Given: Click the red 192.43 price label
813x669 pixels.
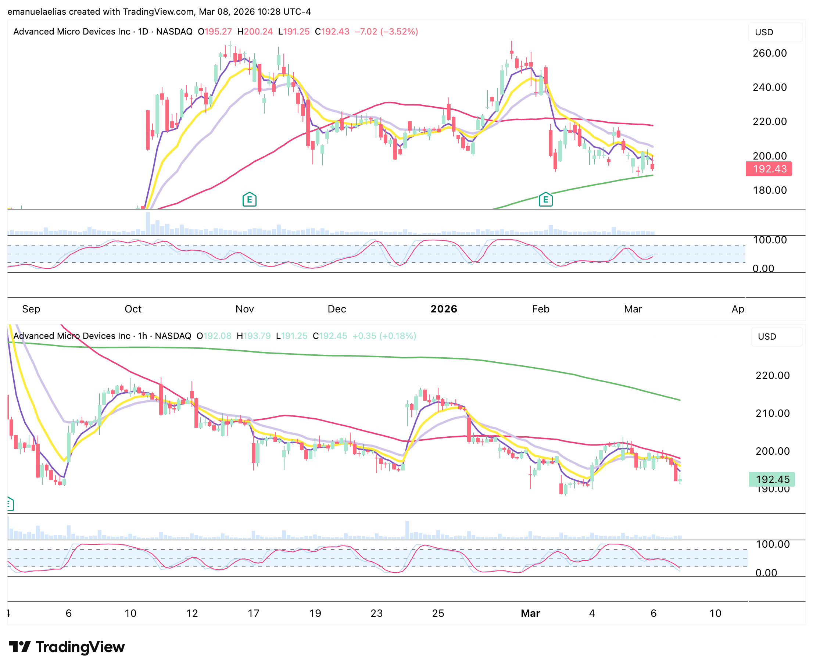Looking at the screenshot, I should point(768,169).
